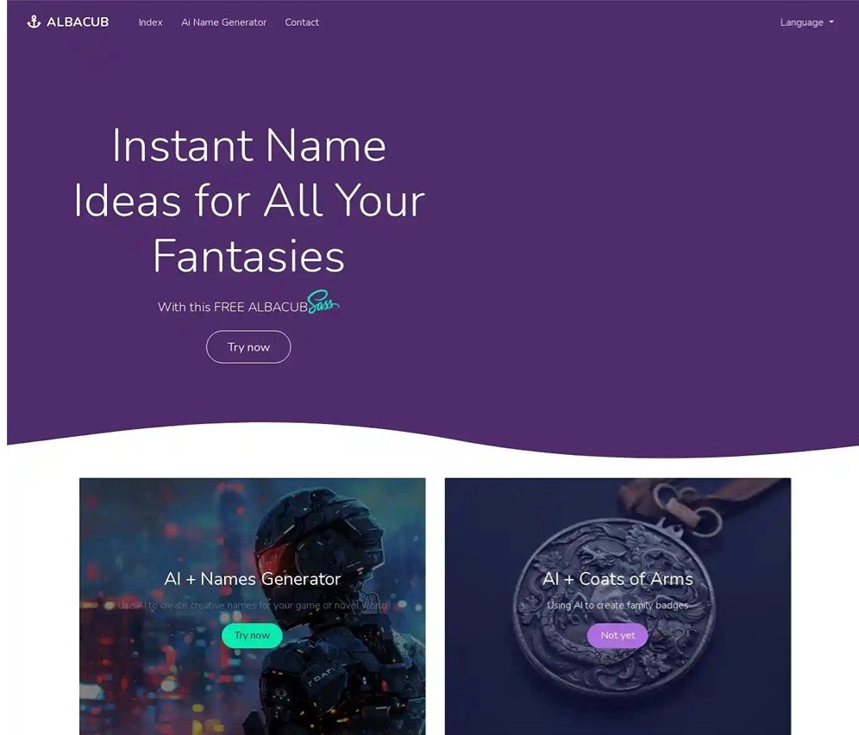The width and height of the screenshot is (859, 735).
Task: Click the teal Sass script logo
Action: pos(323,302)
